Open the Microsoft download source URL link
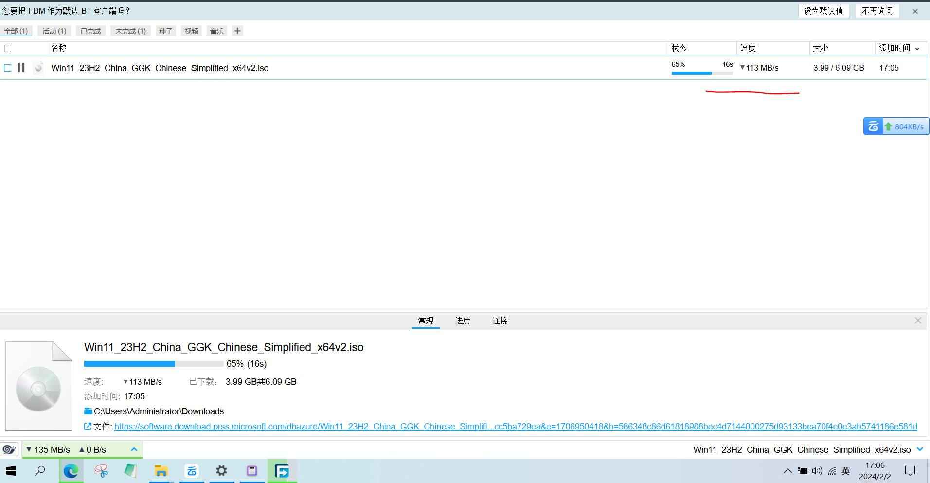The width and height of the screenshot is (930, 483). [x=516, y=427]
